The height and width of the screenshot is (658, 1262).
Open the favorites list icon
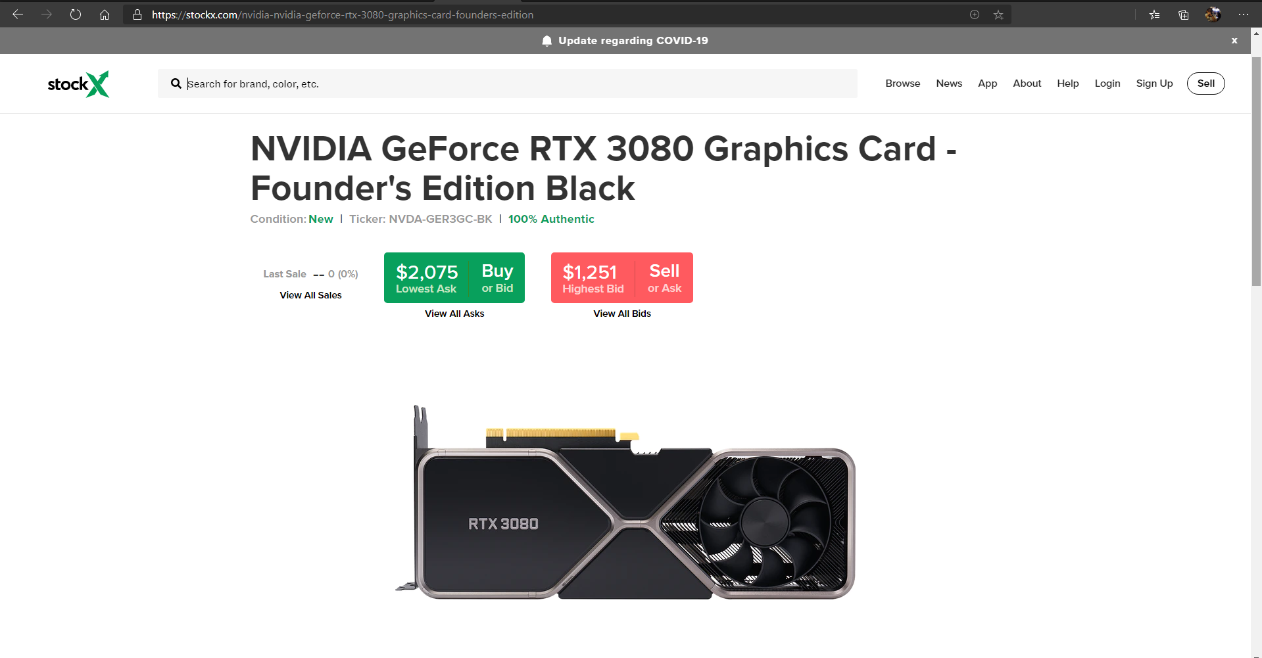point(1155,14)
